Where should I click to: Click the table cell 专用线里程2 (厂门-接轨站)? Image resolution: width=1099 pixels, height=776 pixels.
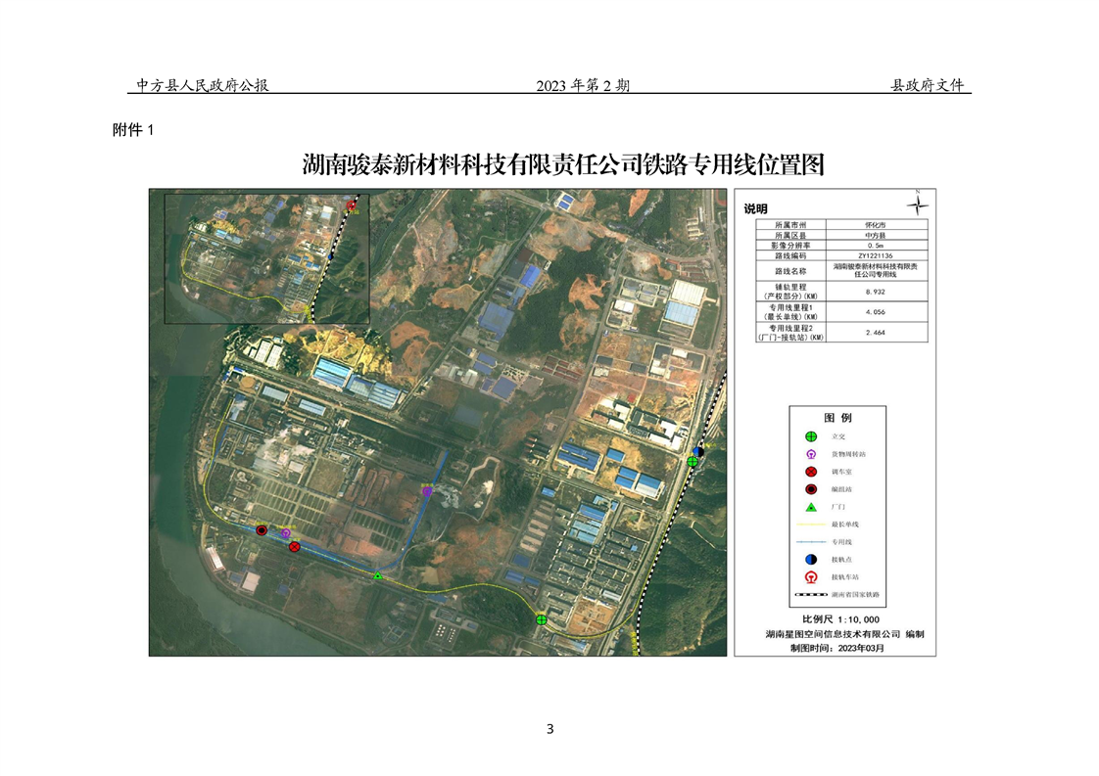tap(790, 332)
